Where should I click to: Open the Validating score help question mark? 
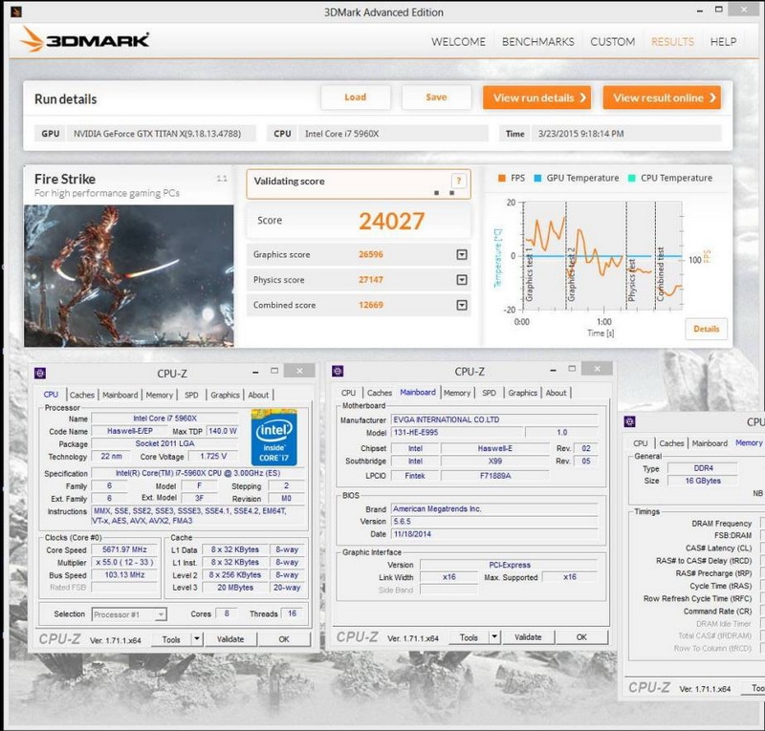(x=458, y=182)
